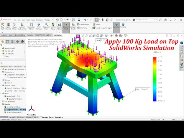Expand dropdown arrow under External Loads Advisor

(22, 32)
